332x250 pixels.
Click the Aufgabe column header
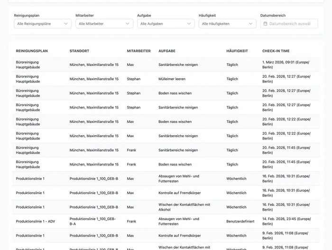(x=167, y=51)
